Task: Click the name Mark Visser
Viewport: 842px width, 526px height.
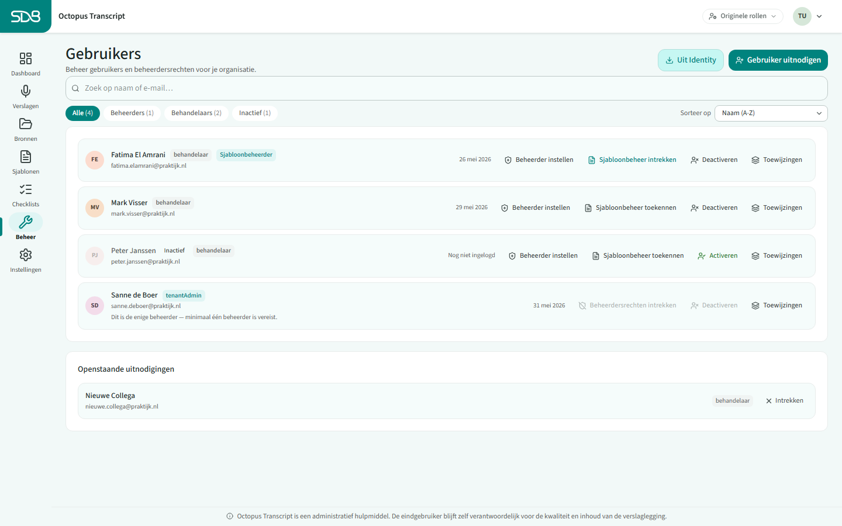Action: click(129, 203)
